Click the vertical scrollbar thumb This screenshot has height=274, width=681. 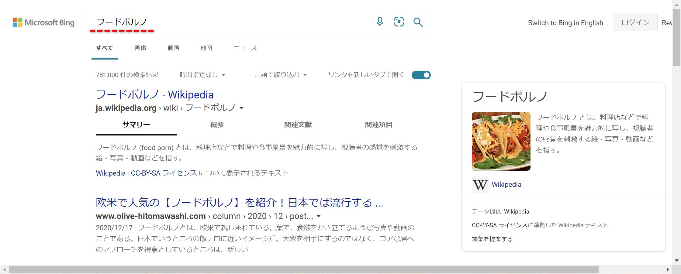tap(676, 37)
